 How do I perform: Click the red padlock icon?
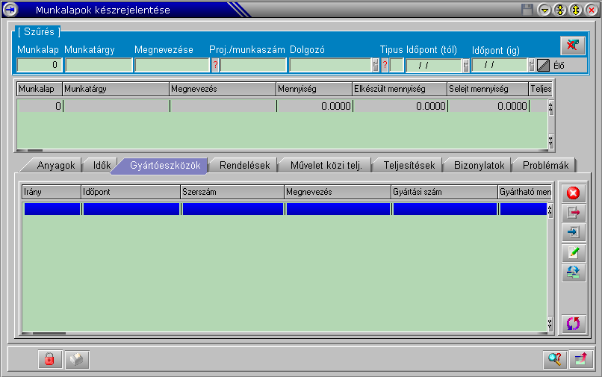point(50,359)
